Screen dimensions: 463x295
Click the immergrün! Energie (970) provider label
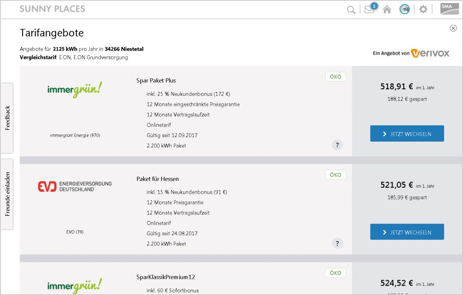(75, 135)
